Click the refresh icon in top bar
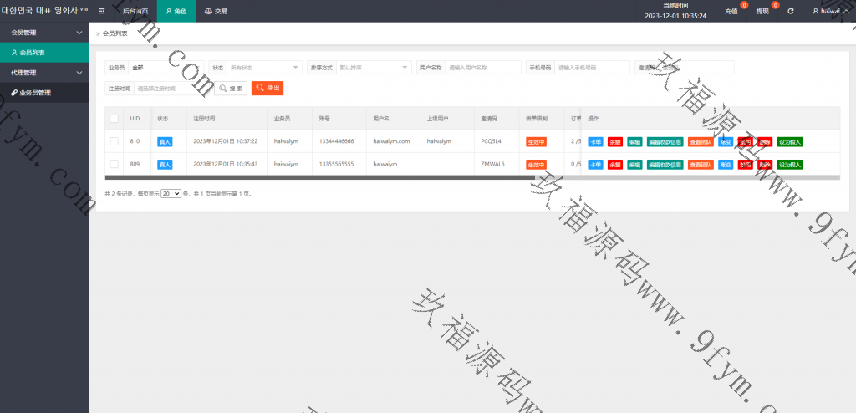Screen dimensions: 856x413 (x=790, y=12)
